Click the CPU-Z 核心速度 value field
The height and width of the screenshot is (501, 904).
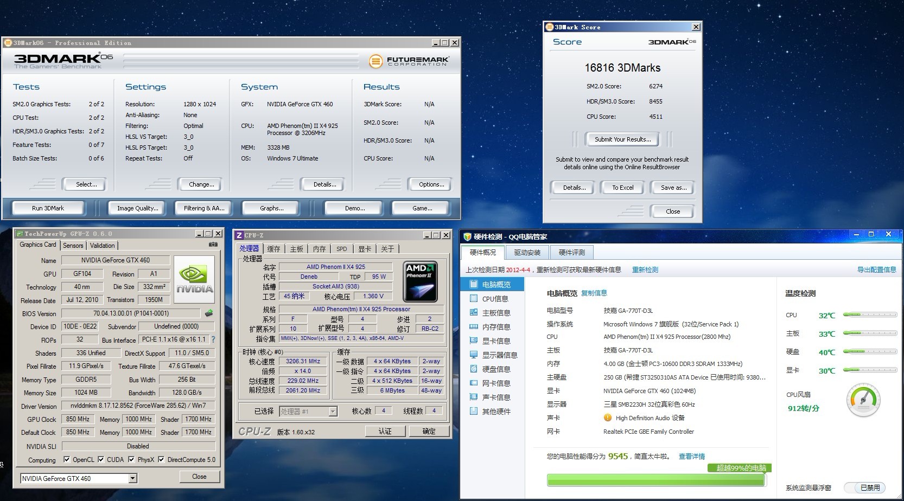click(303, 361)
